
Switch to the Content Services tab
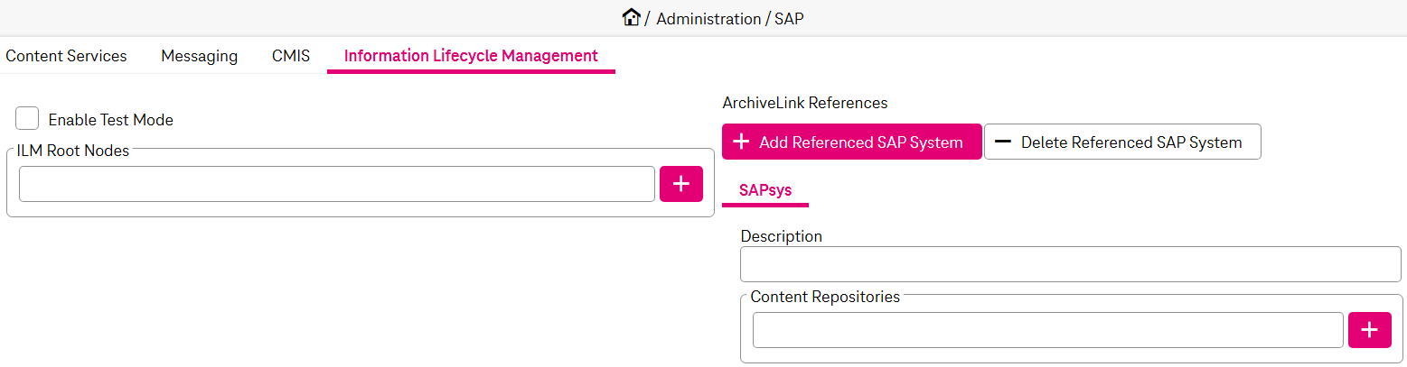(66, 56)
